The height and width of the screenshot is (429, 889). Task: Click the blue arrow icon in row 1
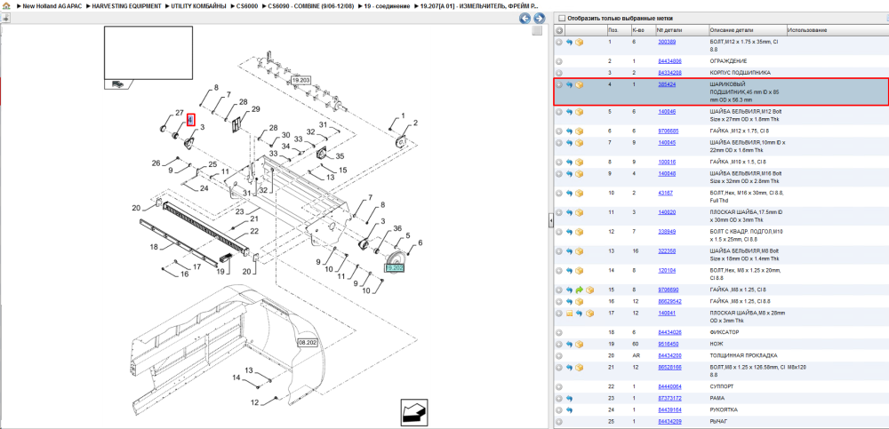coord(569,42)
